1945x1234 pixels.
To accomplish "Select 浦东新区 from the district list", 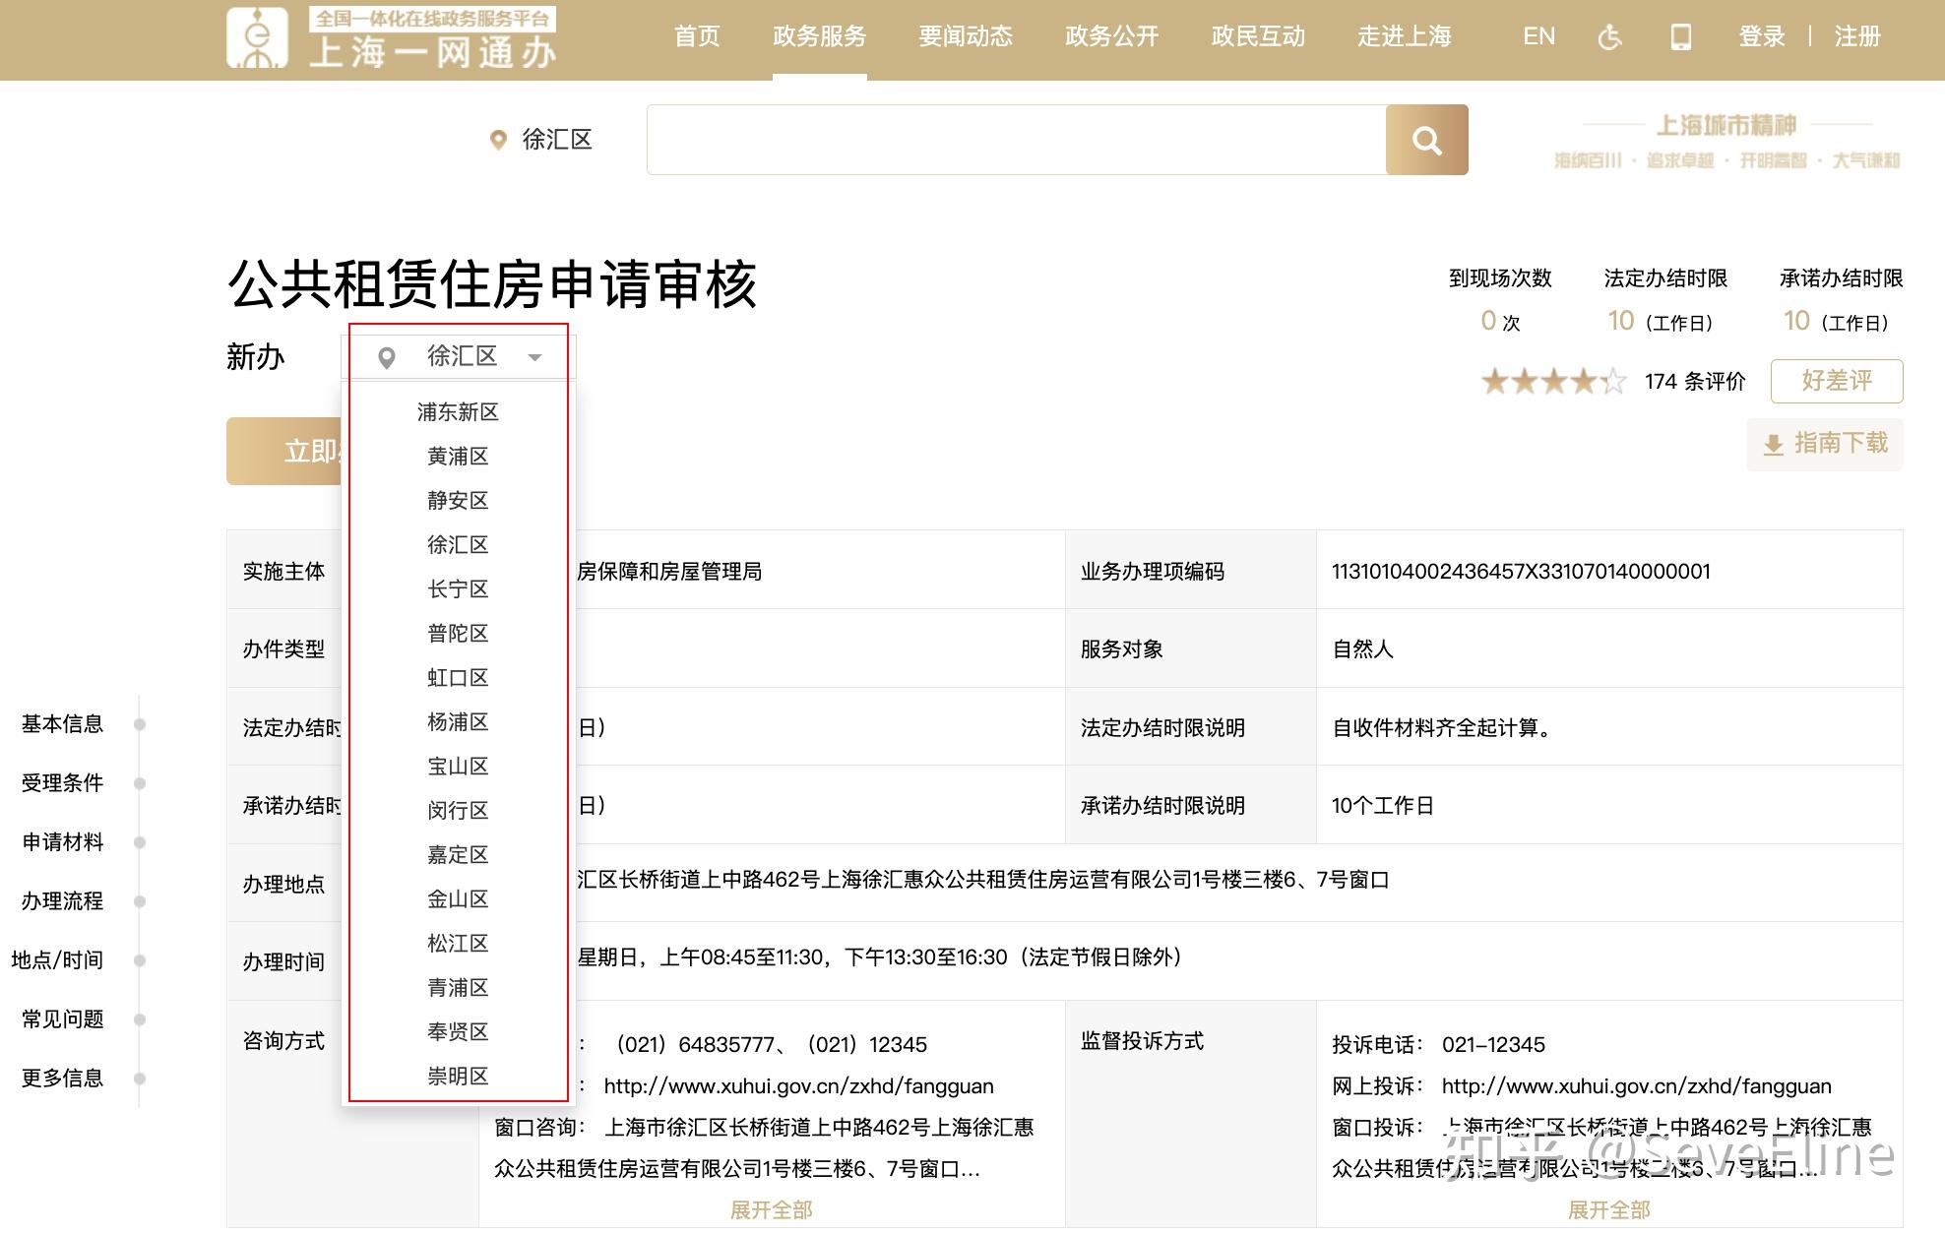I will 458,411.
